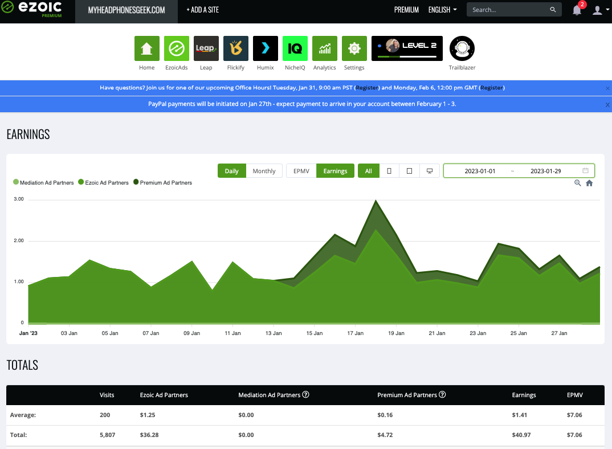Open the Home dashboard icon
The height and width of the screenshot is (449, 612).
(147, 48)
